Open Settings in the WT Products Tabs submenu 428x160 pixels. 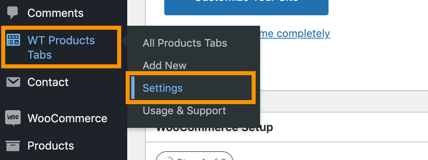163,88
